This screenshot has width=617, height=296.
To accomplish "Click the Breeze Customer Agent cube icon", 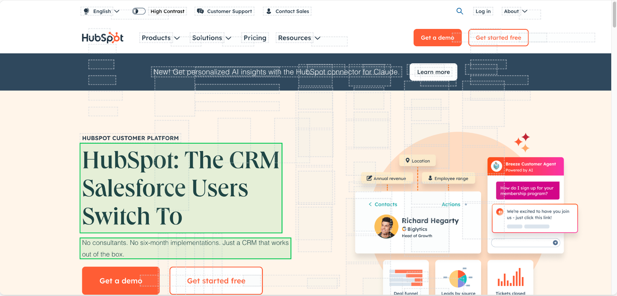I will coord(497,166).
